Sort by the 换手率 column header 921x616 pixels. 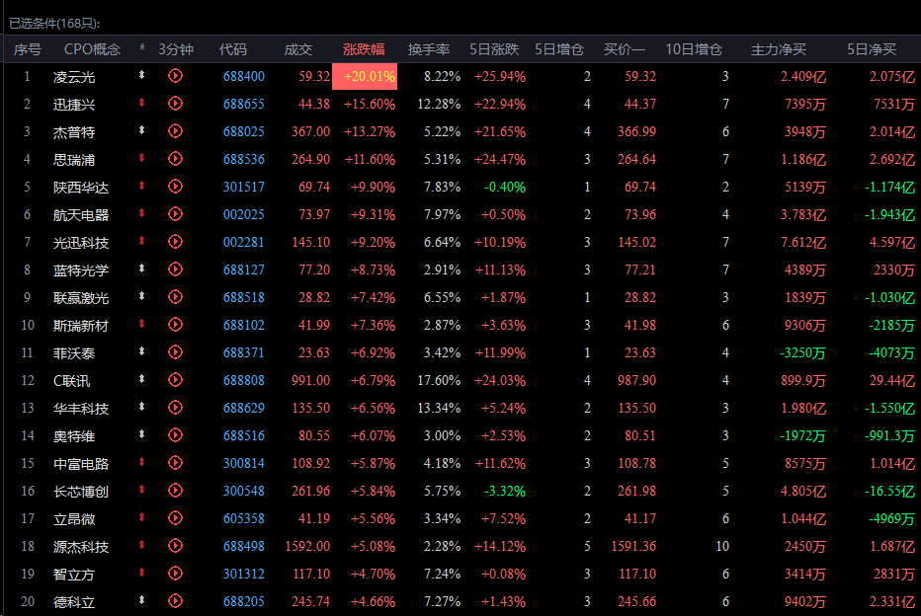click(x=429, y=49)
